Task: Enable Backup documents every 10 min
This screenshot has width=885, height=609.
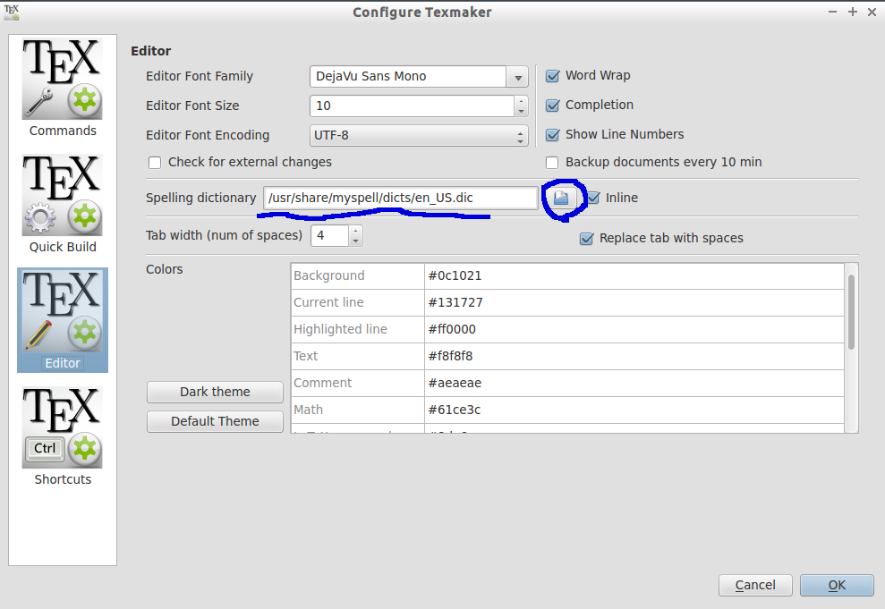Action: click(552, 163)
